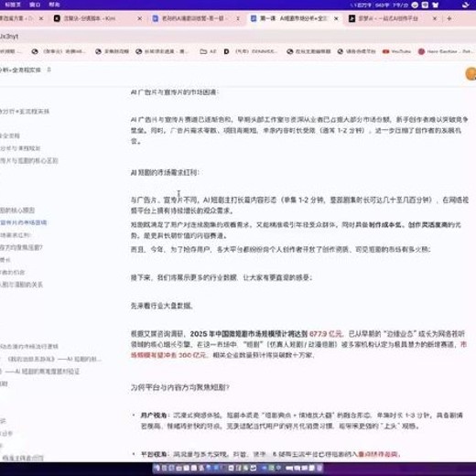The width and height of the screenshot is (476, 476).
Task: Click the address bar URL ending Jx3nyt
Action: coord(9,37)
